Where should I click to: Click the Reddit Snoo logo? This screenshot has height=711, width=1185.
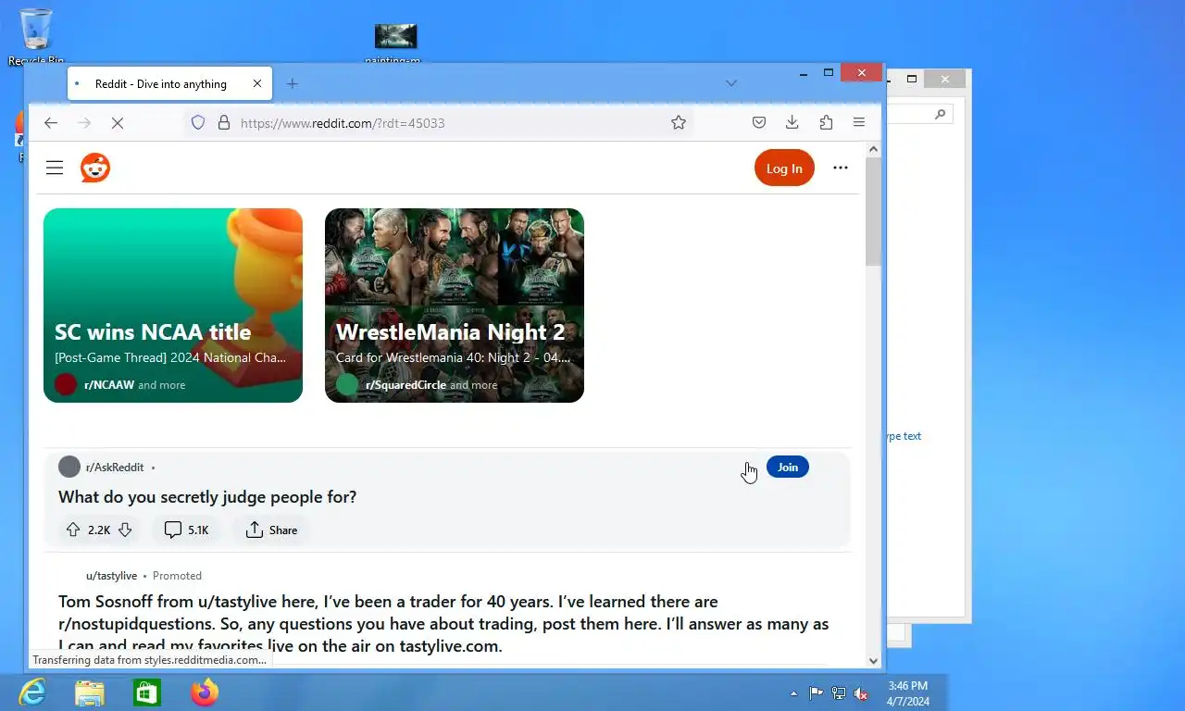point(95,168)
